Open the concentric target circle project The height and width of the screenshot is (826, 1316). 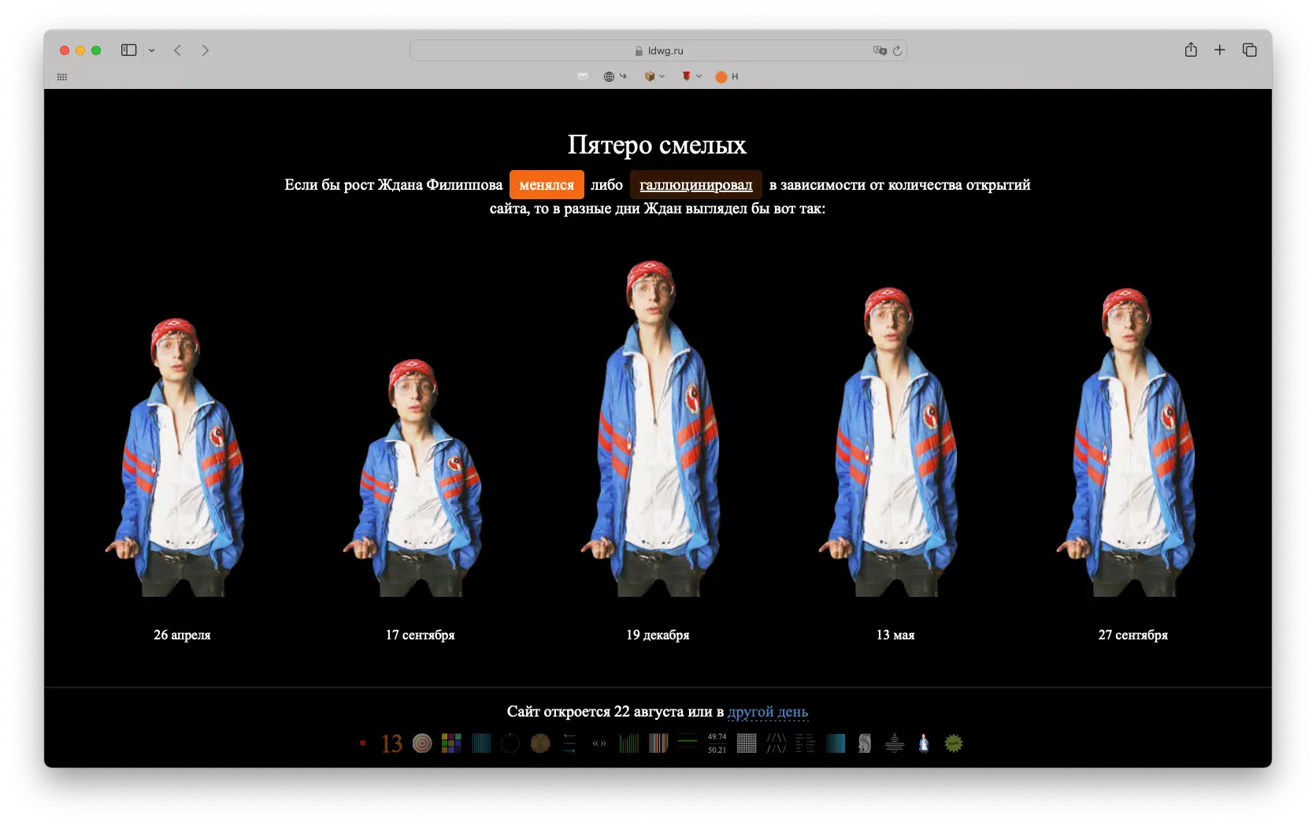click(x=422, y=743)
